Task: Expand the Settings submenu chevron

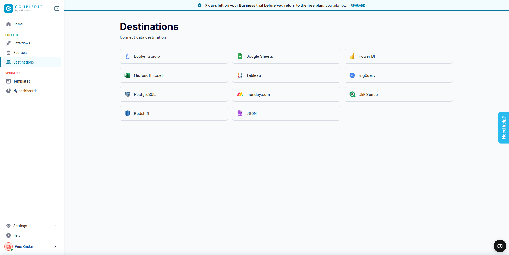Action: (x=55, y=226)
